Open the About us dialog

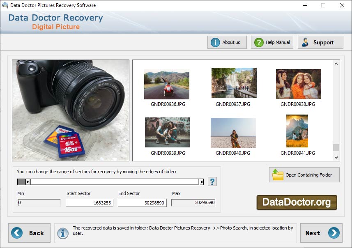(227, 42)
